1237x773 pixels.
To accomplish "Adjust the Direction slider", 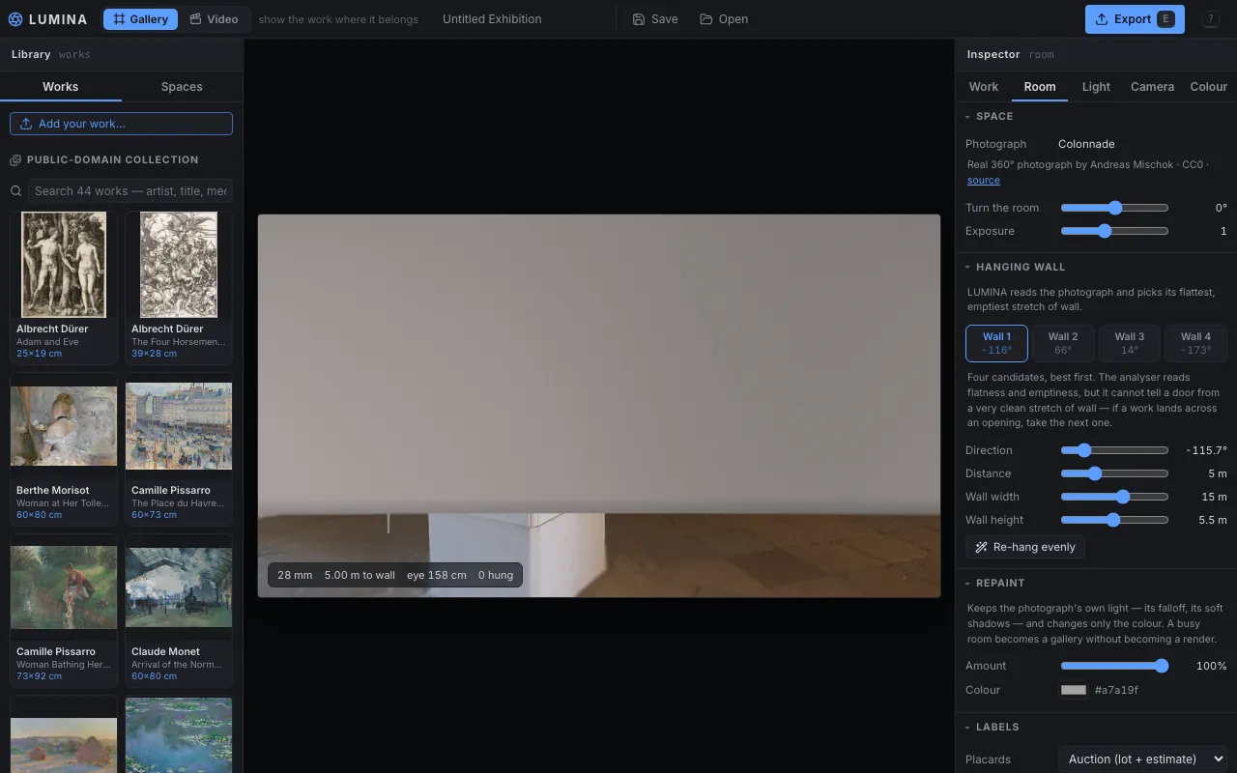I will tap(1114, 450).
